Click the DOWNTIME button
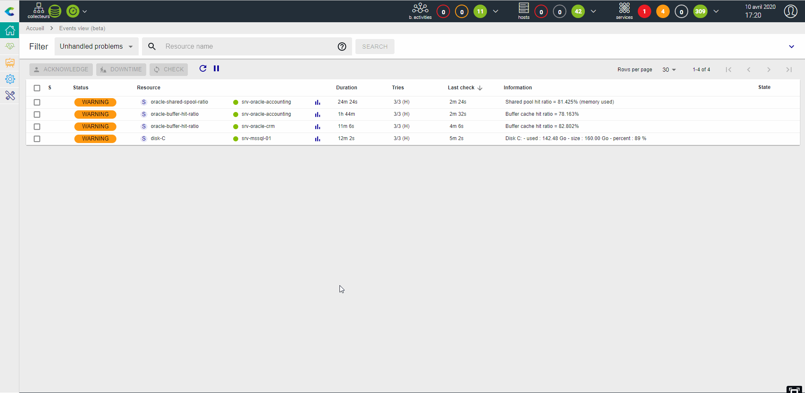This screenshot has height=393, width=805. [x=121, y=70]
